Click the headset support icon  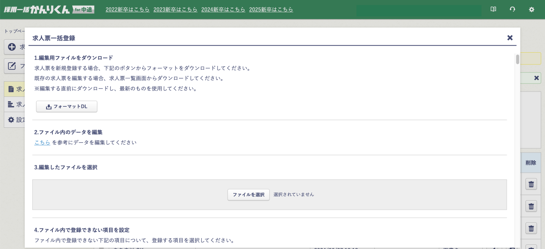(x=512, y=10)
